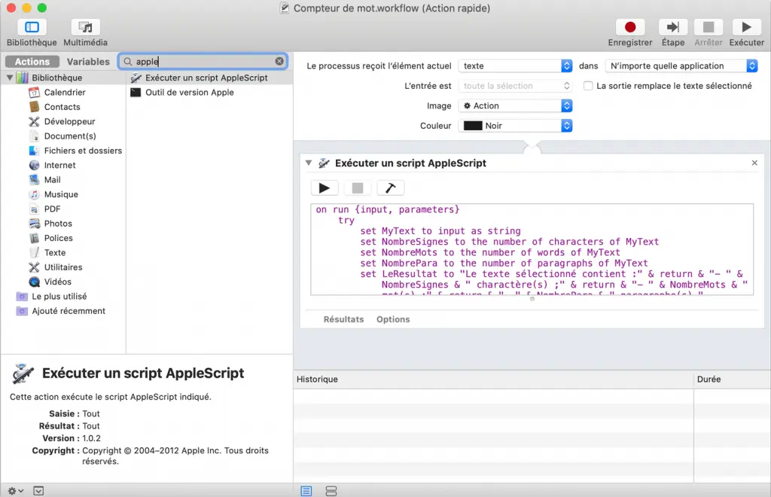Remove the AppleScript action with X
Image resolution: width=771 pixels, height=497 pixels.
tap(754, 163)
